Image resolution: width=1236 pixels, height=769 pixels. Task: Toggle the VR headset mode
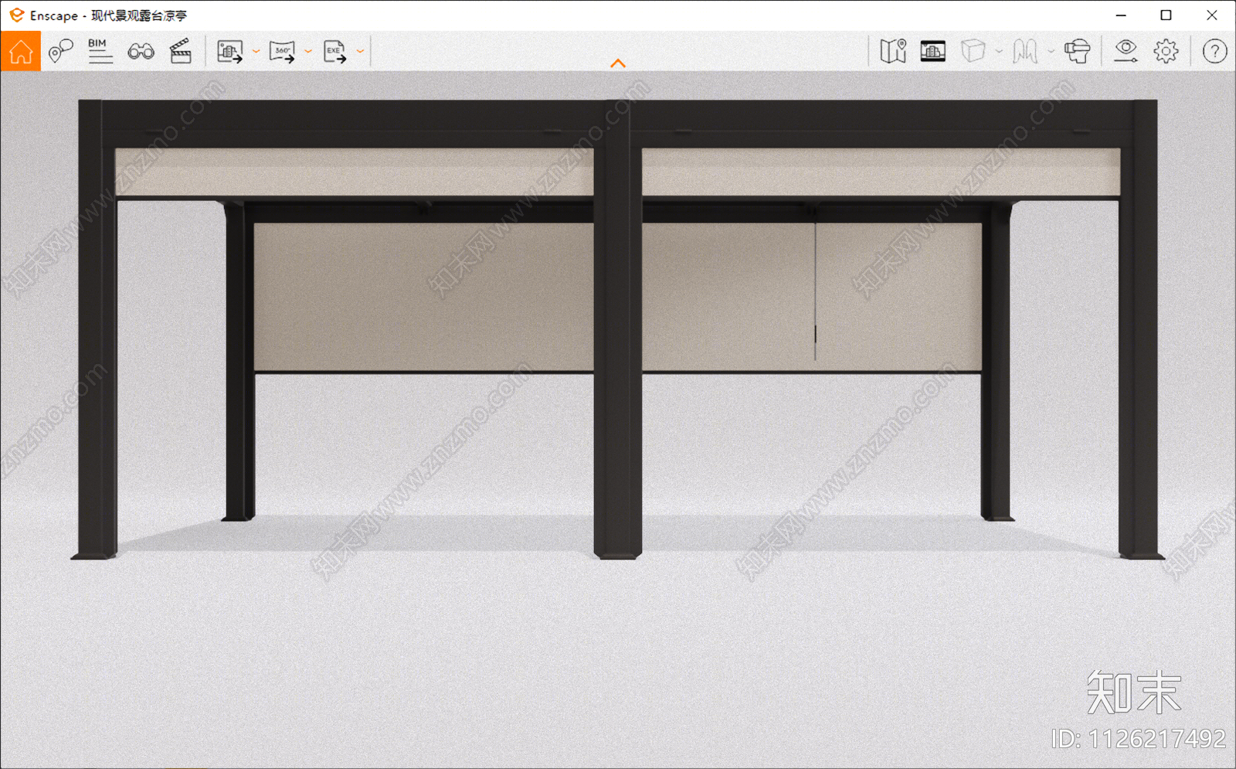tap(1077, 51)
